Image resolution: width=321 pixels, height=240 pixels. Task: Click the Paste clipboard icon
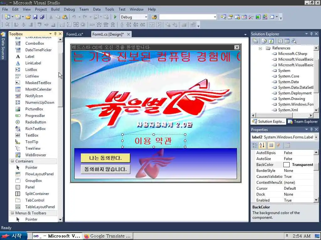[65, 17]
